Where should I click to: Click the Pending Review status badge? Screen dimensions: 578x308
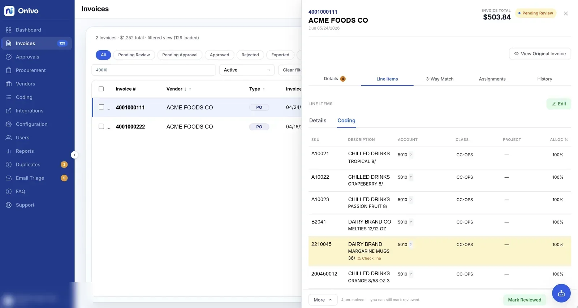pos(536,13)
